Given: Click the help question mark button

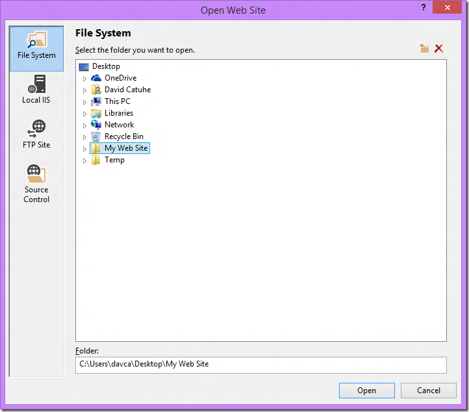Looking at the screenshot, I should pos(424,7).
